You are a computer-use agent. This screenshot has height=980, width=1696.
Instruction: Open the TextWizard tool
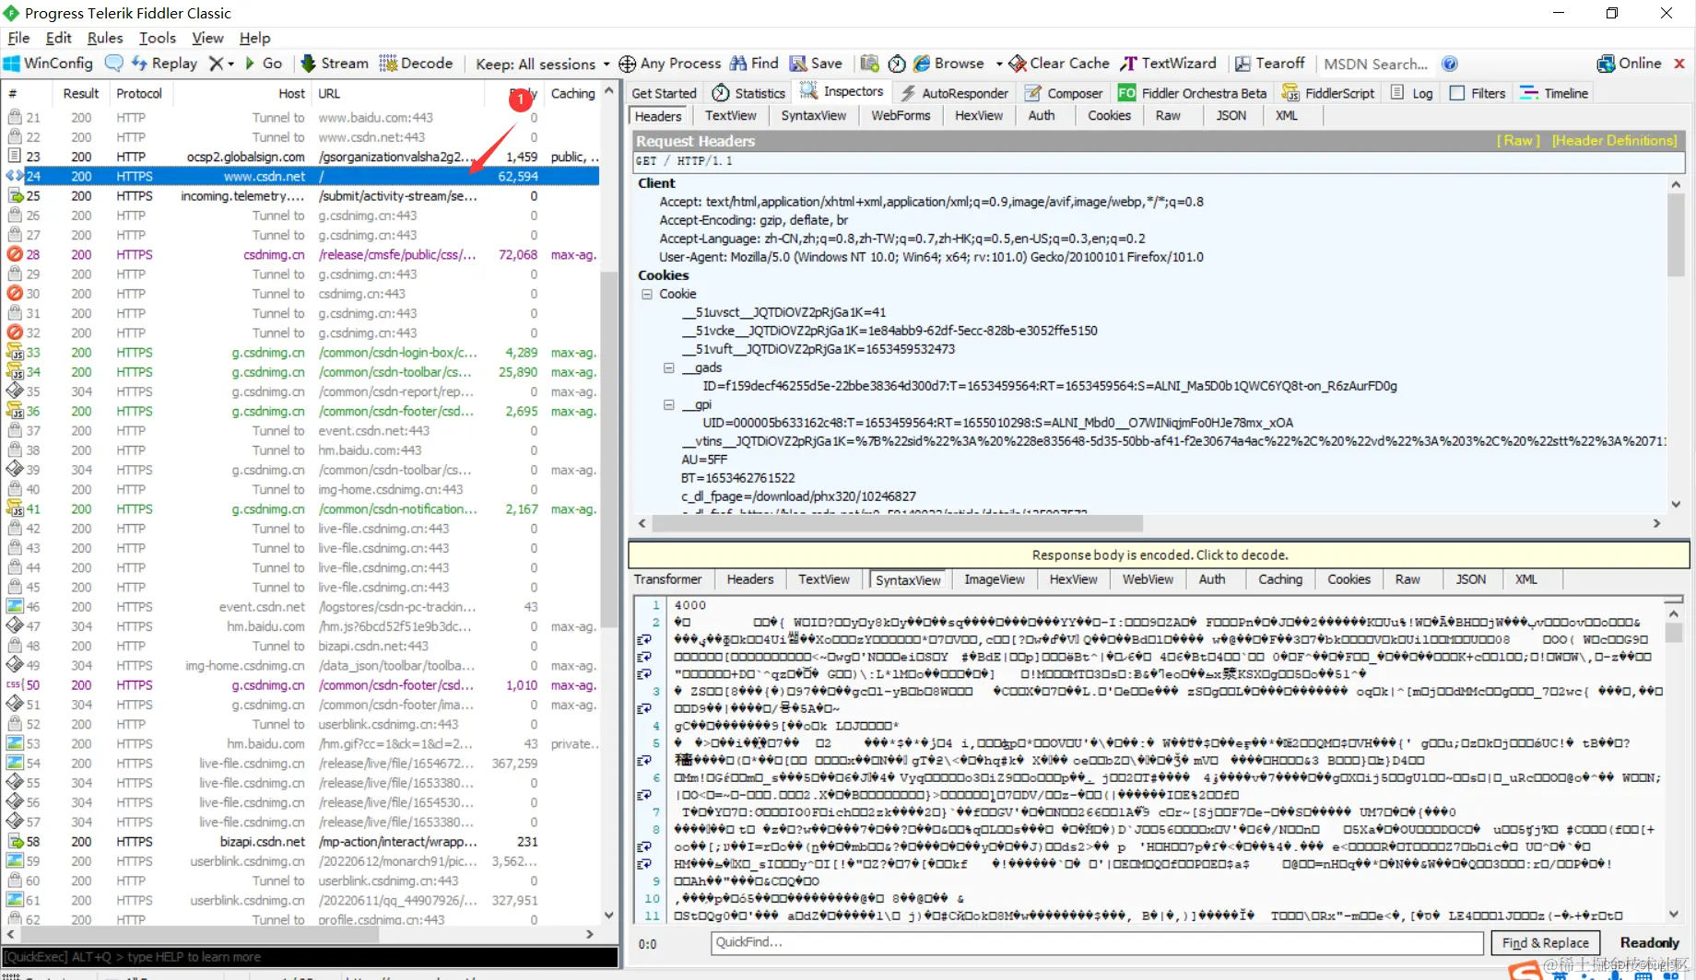point(1169,64)
